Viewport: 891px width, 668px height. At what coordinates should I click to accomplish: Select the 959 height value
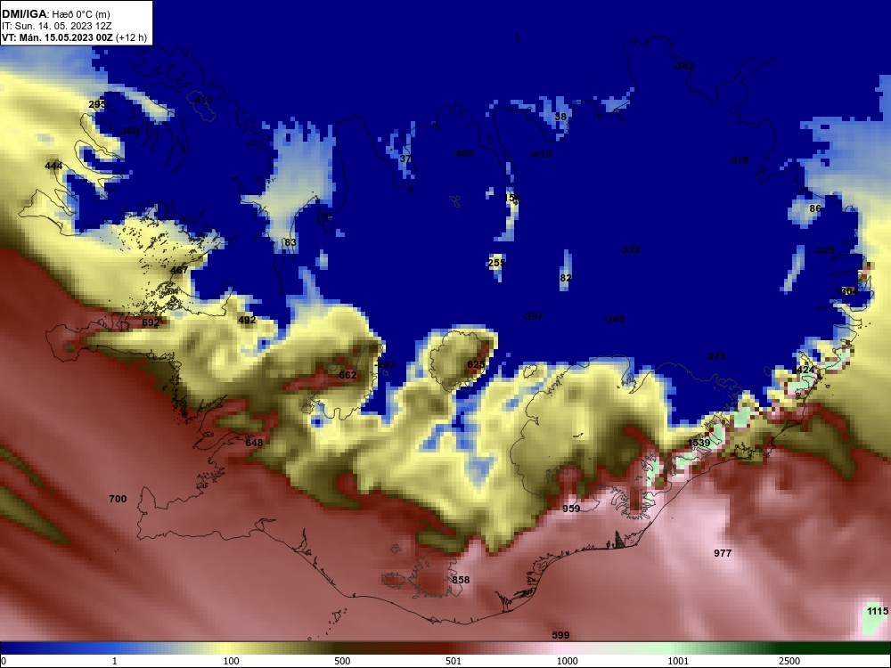571,509
